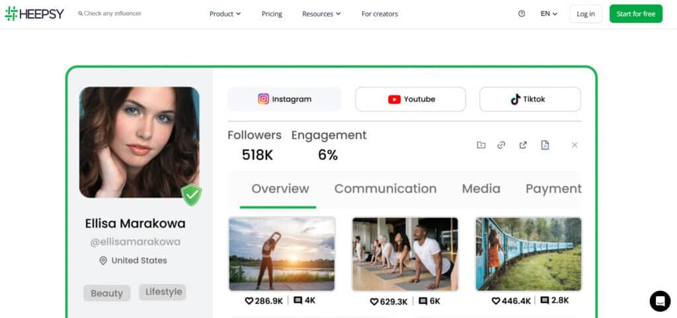Screen dimensions: 677x318
Task: Click the add to folder icon
Action: tap(481, 145)
